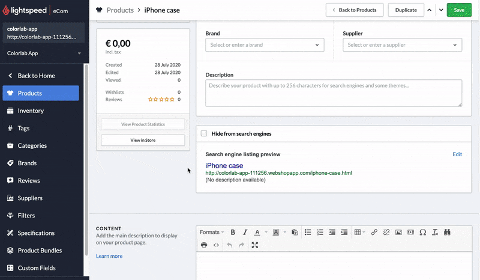Screen dimensions: 480x280
Task: Redo edit in content editor
Action: coord(242,245)
